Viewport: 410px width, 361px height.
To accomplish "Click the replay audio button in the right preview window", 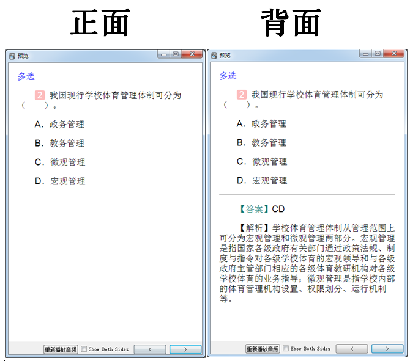I will point(263,349).
